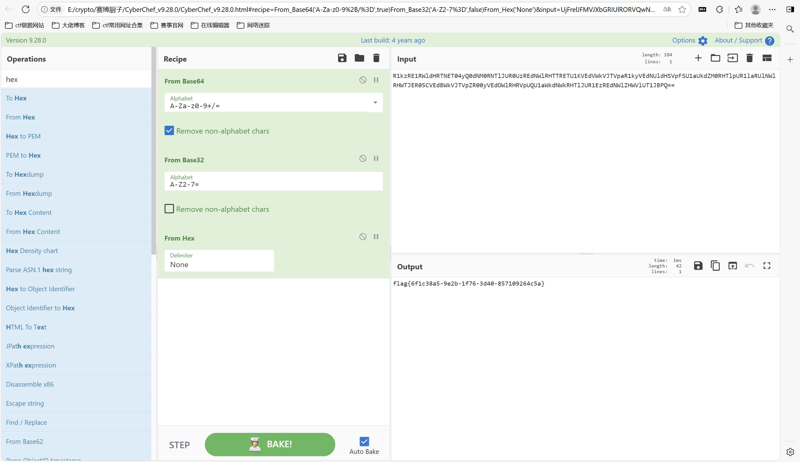This screenshot has width=800, height=462.
Task: Open folder as input
Action: [x=715, y=58]
